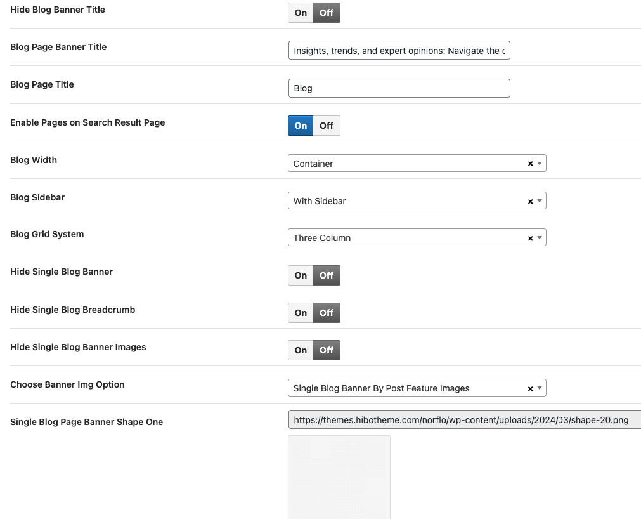The image size is (641, 519).
Task: Expand the Choose Banner Img Option dropdown
Action: (x=540, y=388)
